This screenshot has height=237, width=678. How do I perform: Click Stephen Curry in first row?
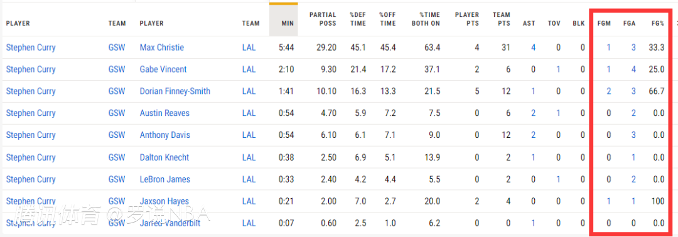pos(31,48)
